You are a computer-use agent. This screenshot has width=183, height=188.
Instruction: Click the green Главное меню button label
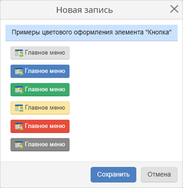pyautogui.click(x=45, y=90)
